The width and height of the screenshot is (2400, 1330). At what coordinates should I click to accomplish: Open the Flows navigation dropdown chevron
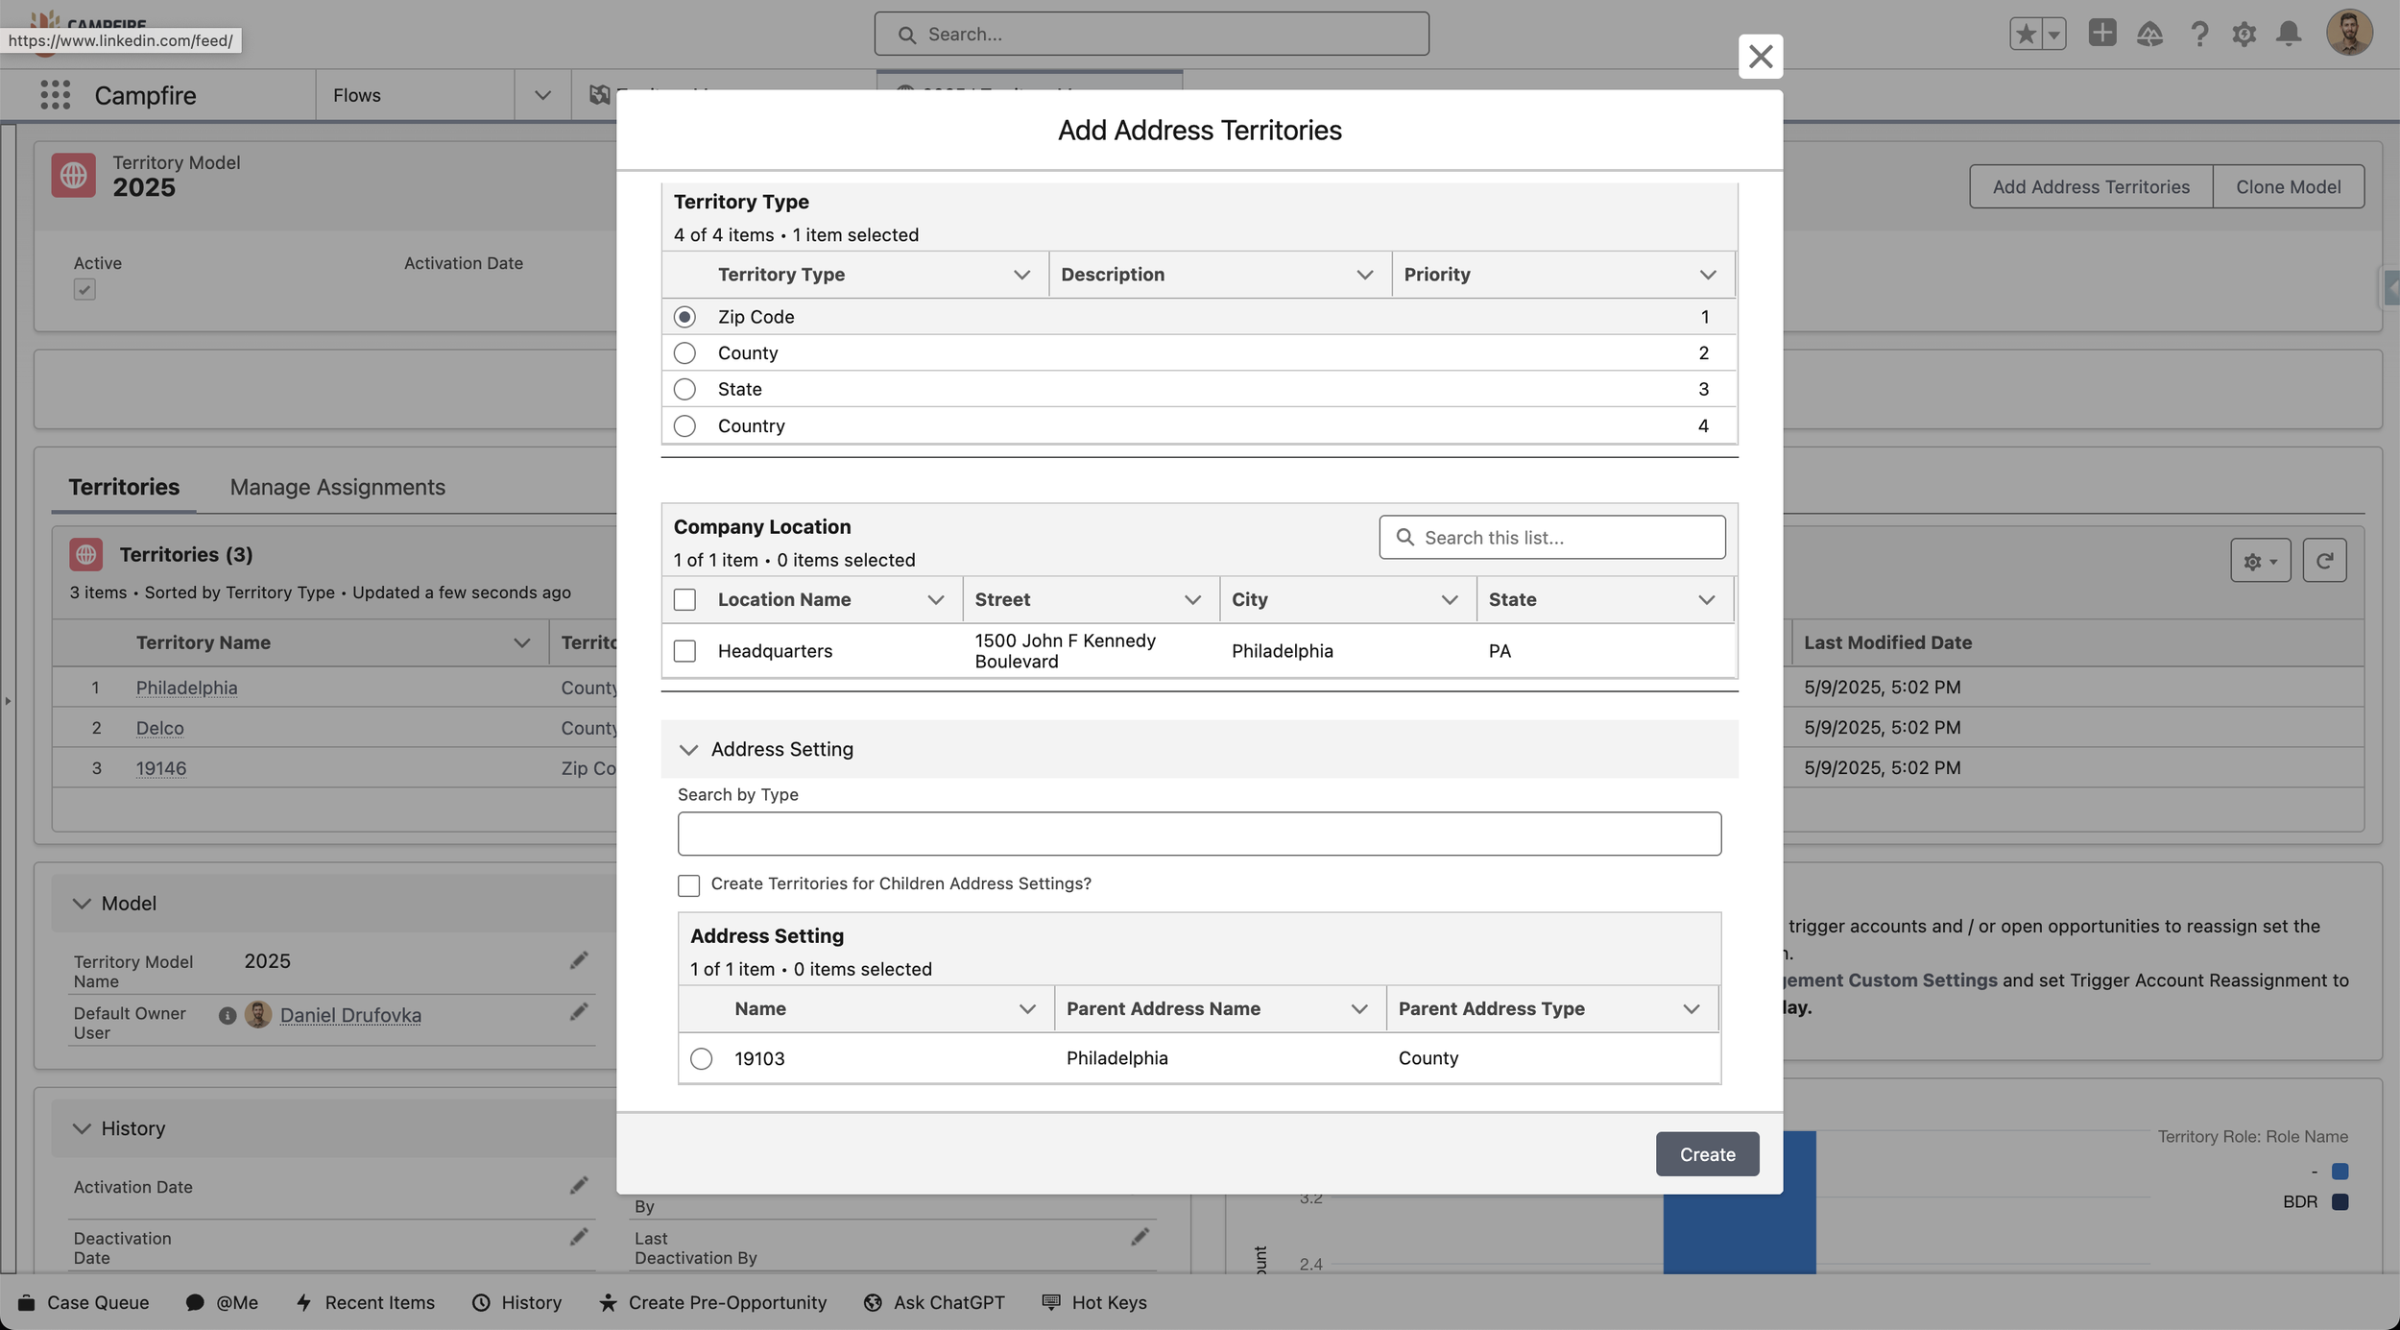[542, 95]
